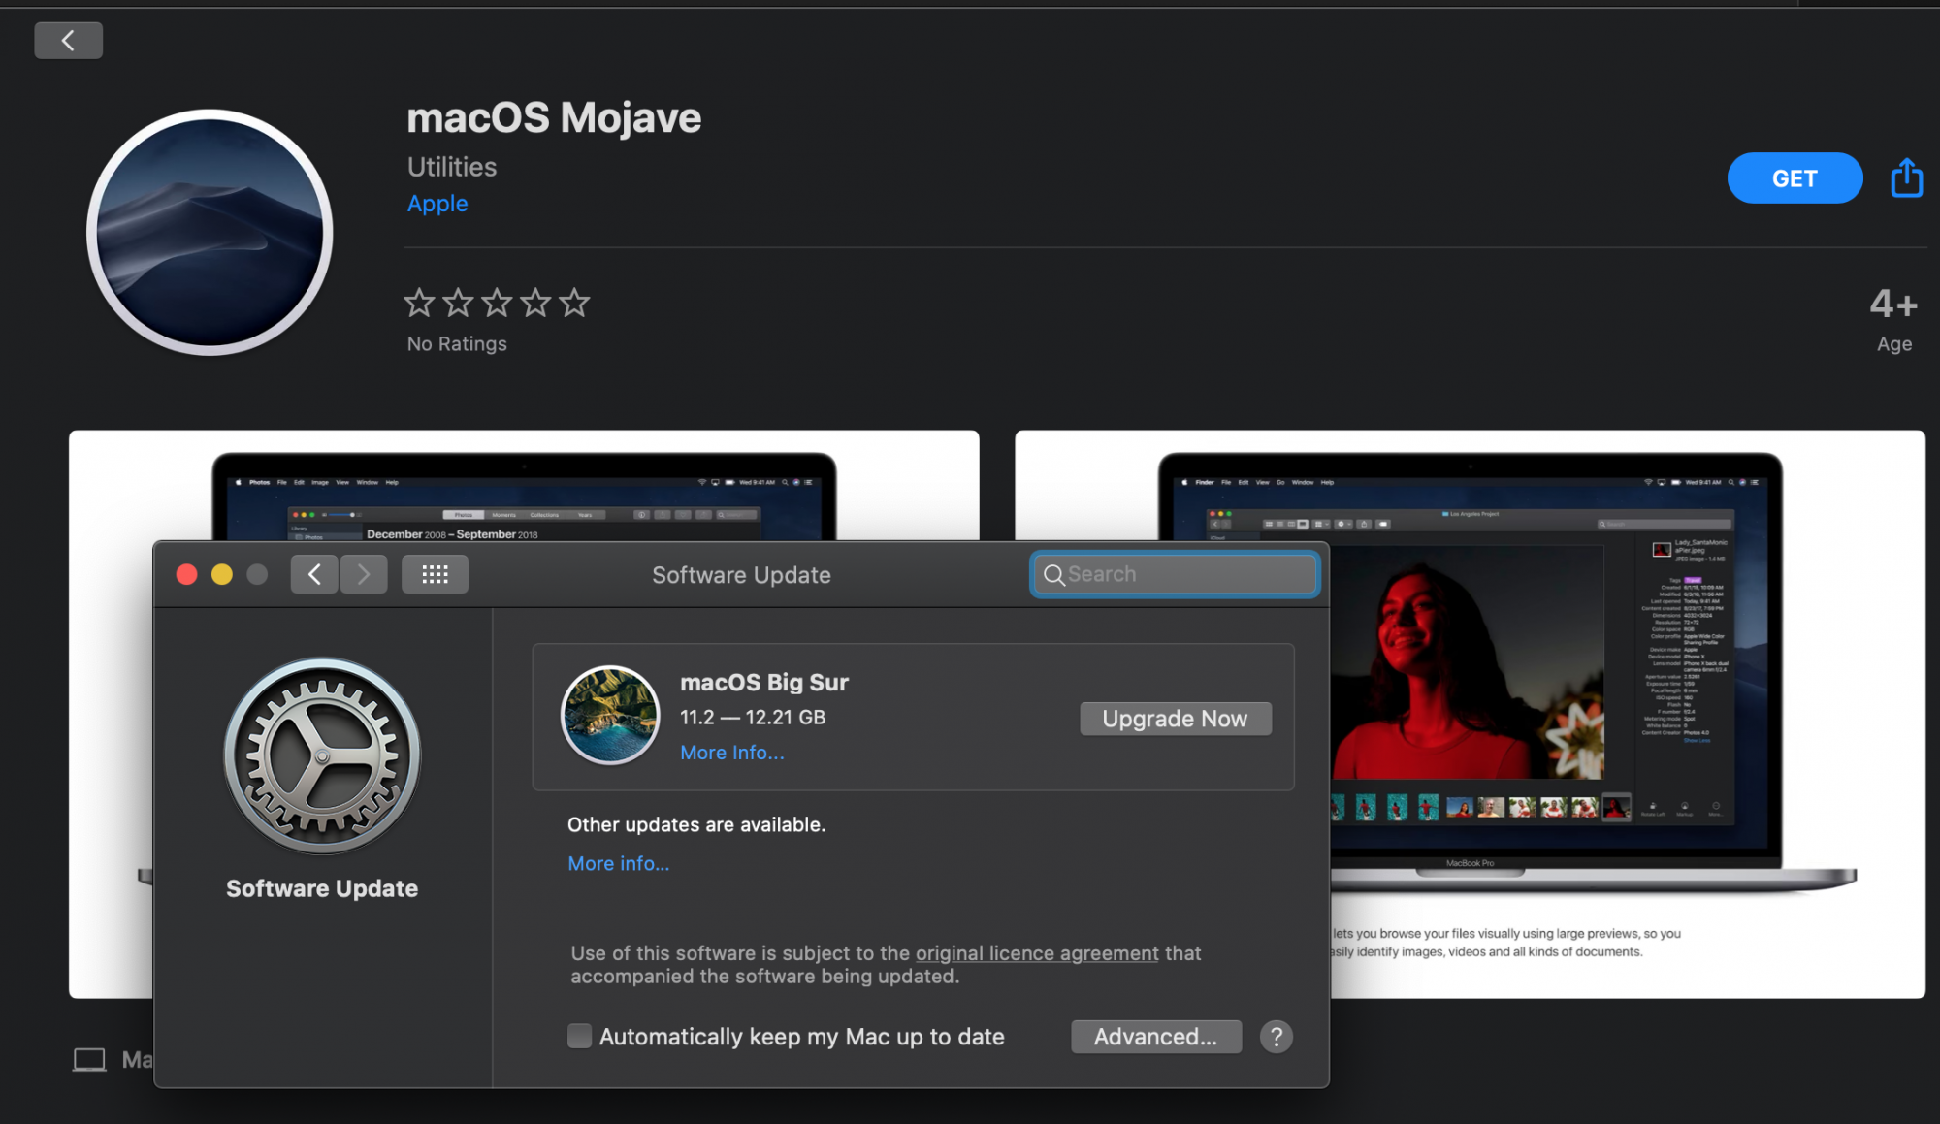Click the share icon beside GET
Image resolution: width=1940 pixels, height=1124 pixels.
coord(1906,178)
